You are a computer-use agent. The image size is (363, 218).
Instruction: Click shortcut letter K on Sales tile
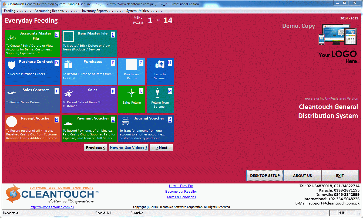[113, 91]
